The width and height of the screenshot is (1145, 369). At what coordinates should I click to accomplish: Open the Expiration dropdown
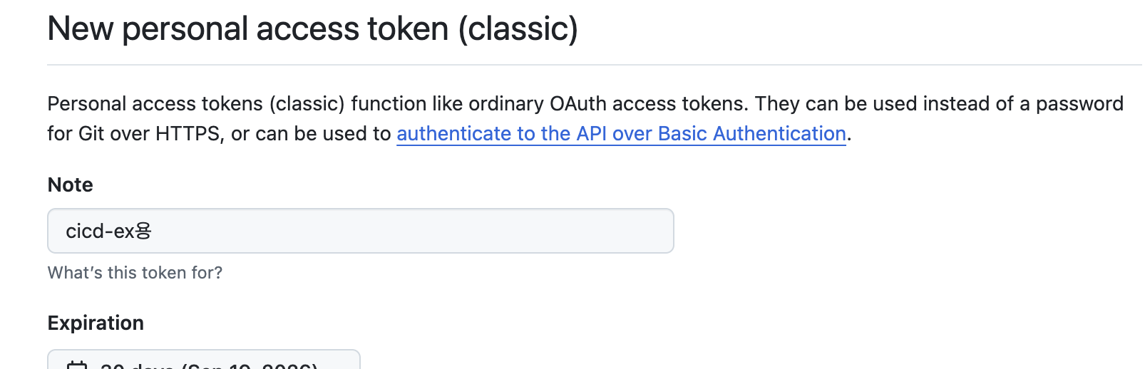(204, 360)
